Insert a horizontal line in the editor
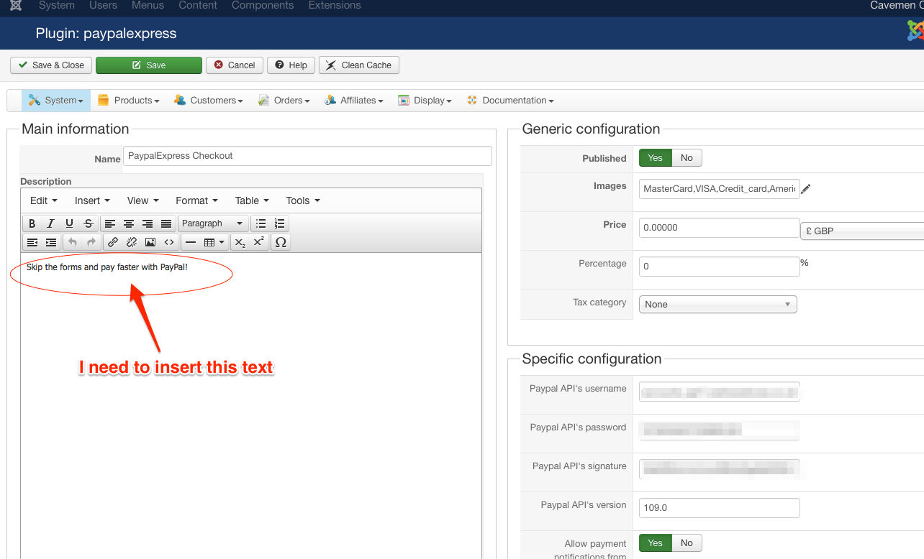Screen dimensions: 924x559 [x=191, y=242]
